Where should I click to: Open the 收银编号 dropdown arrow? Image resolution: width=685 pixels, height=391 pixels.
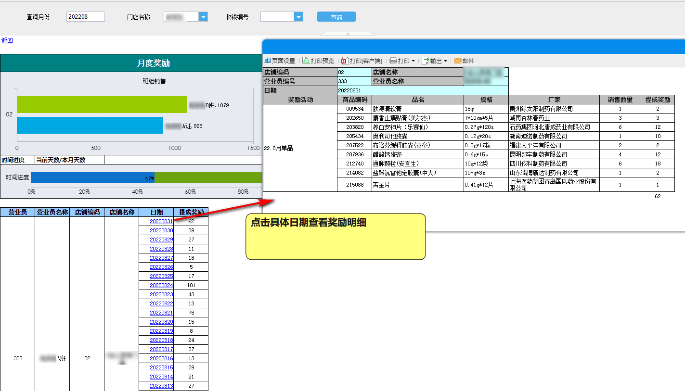tap(299, 17)
